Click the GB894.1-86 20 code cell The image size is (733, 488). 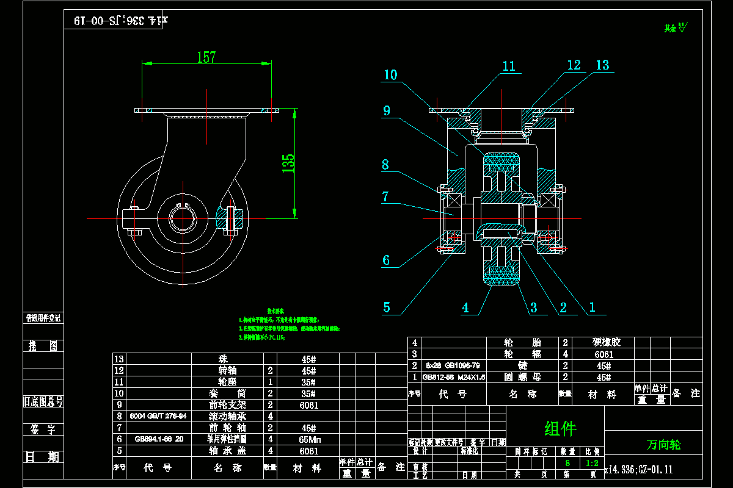158,439
